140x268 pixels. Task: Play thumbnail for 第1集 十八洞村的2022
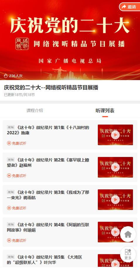point(115,135)
